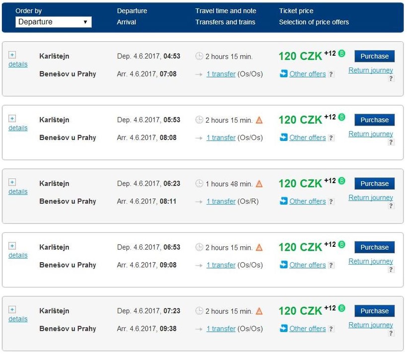Screen dimensions: 407x354
Task: Open Return journey link for the 06:53 connection
Action: 370,261
